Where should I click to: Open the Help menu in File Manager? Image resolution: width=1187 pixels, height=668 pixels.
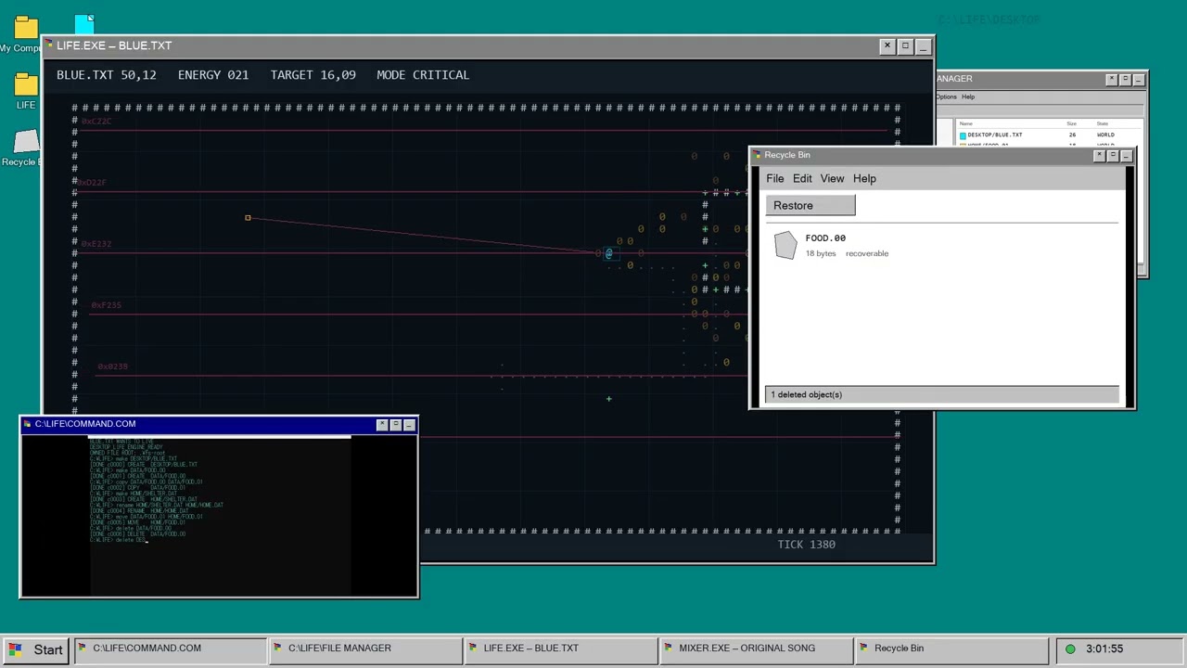968,96
